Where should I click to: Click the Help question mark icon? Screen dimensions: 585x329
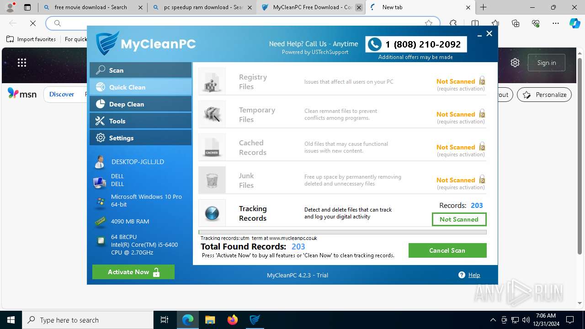(462, 275)
